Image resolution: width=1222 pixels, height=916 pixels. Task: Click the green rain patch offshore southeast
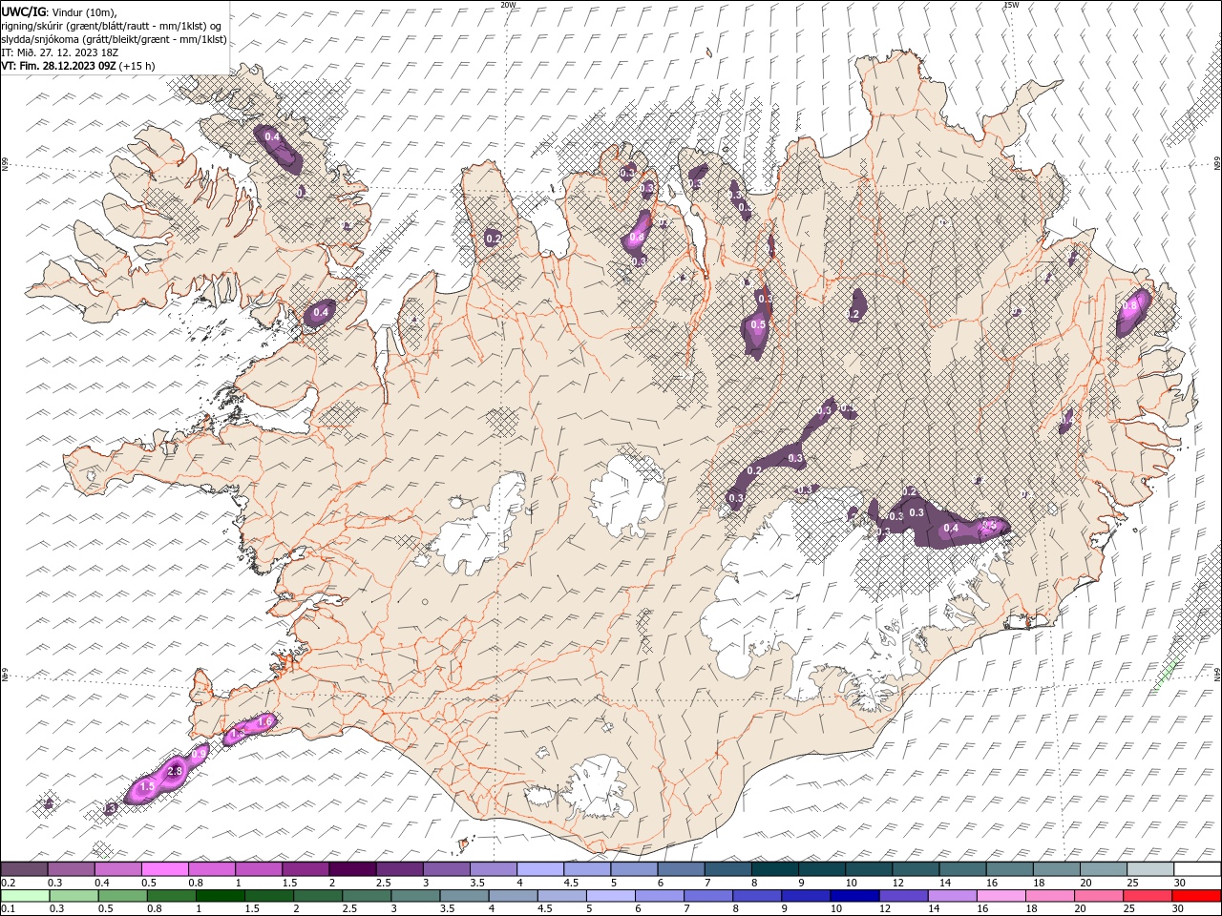click(1167, 675)
